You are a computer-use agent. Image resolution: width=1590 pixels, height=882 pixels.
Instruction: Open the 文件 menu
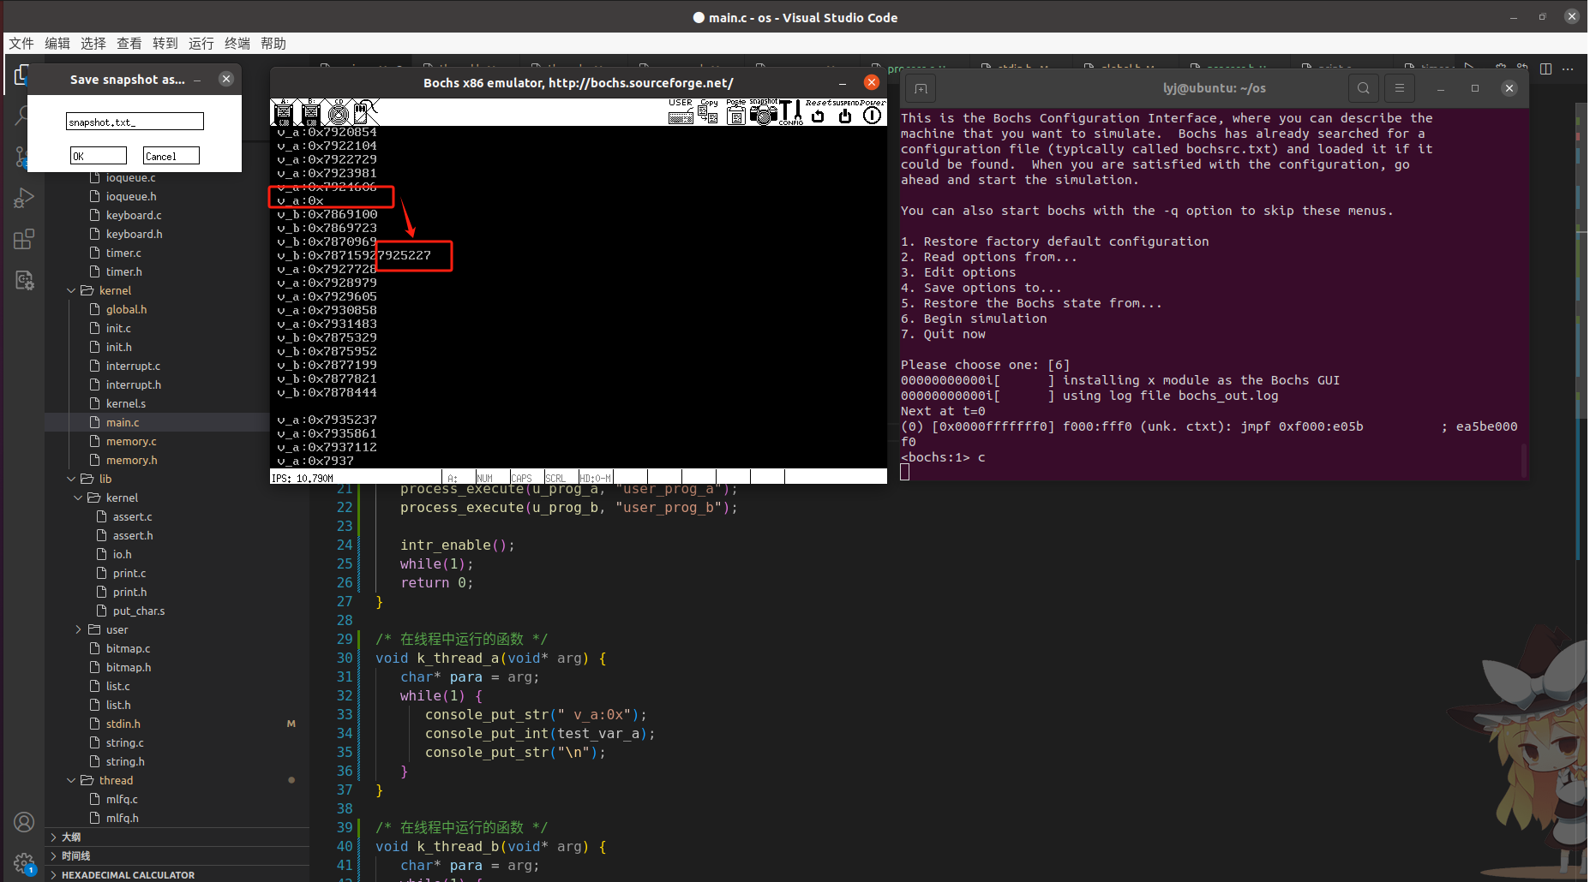click(x=21, y=44)
